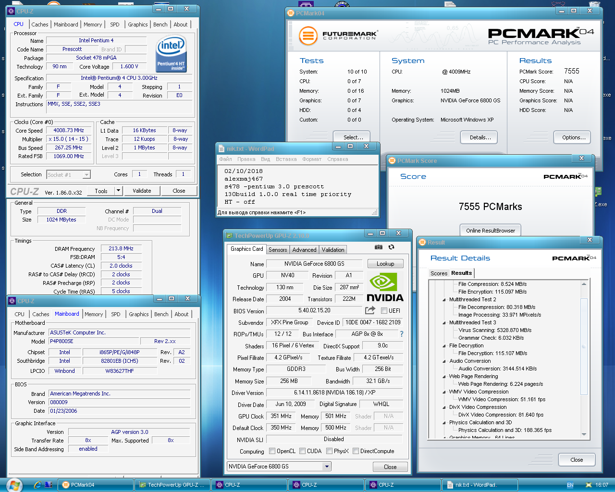Click the Advanced tab in GPU-Z

(304, 250)
